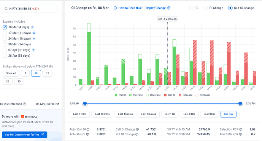Toggle the Call OI Decrease legend marker
Viewport: 262px width, 141px height.
coord(197,95)
